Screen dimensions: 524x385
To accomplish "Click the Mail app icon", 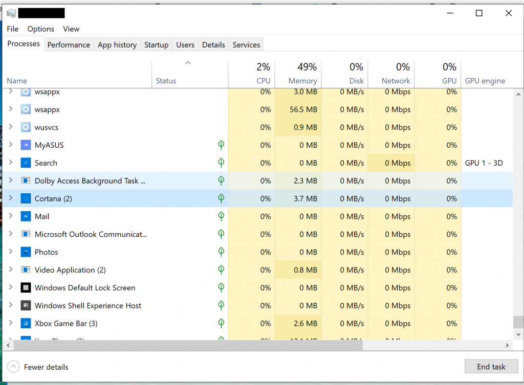I will tap(26, 216).
